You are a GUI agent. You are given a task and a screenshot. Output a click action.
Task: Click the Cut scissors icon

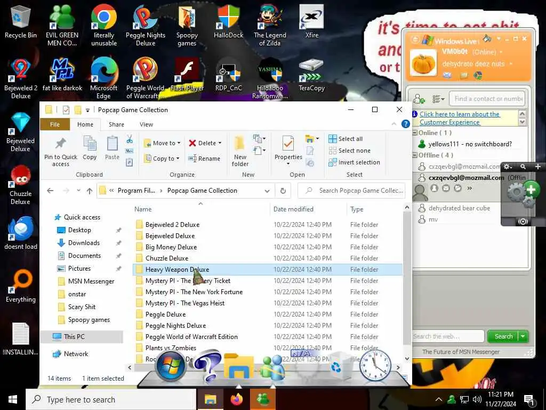(130, 139)
